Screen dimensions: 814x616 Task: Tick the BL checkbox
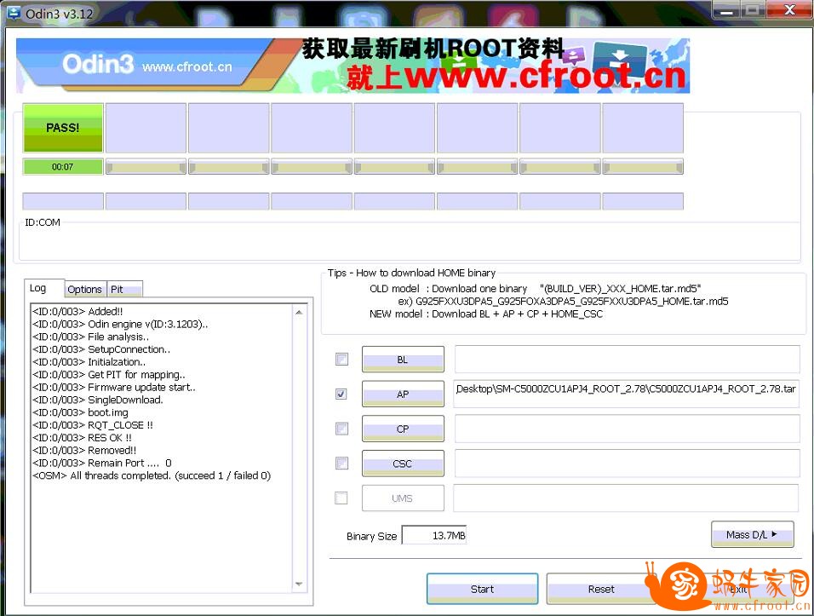pyautogui.click(x=341, y=359)
